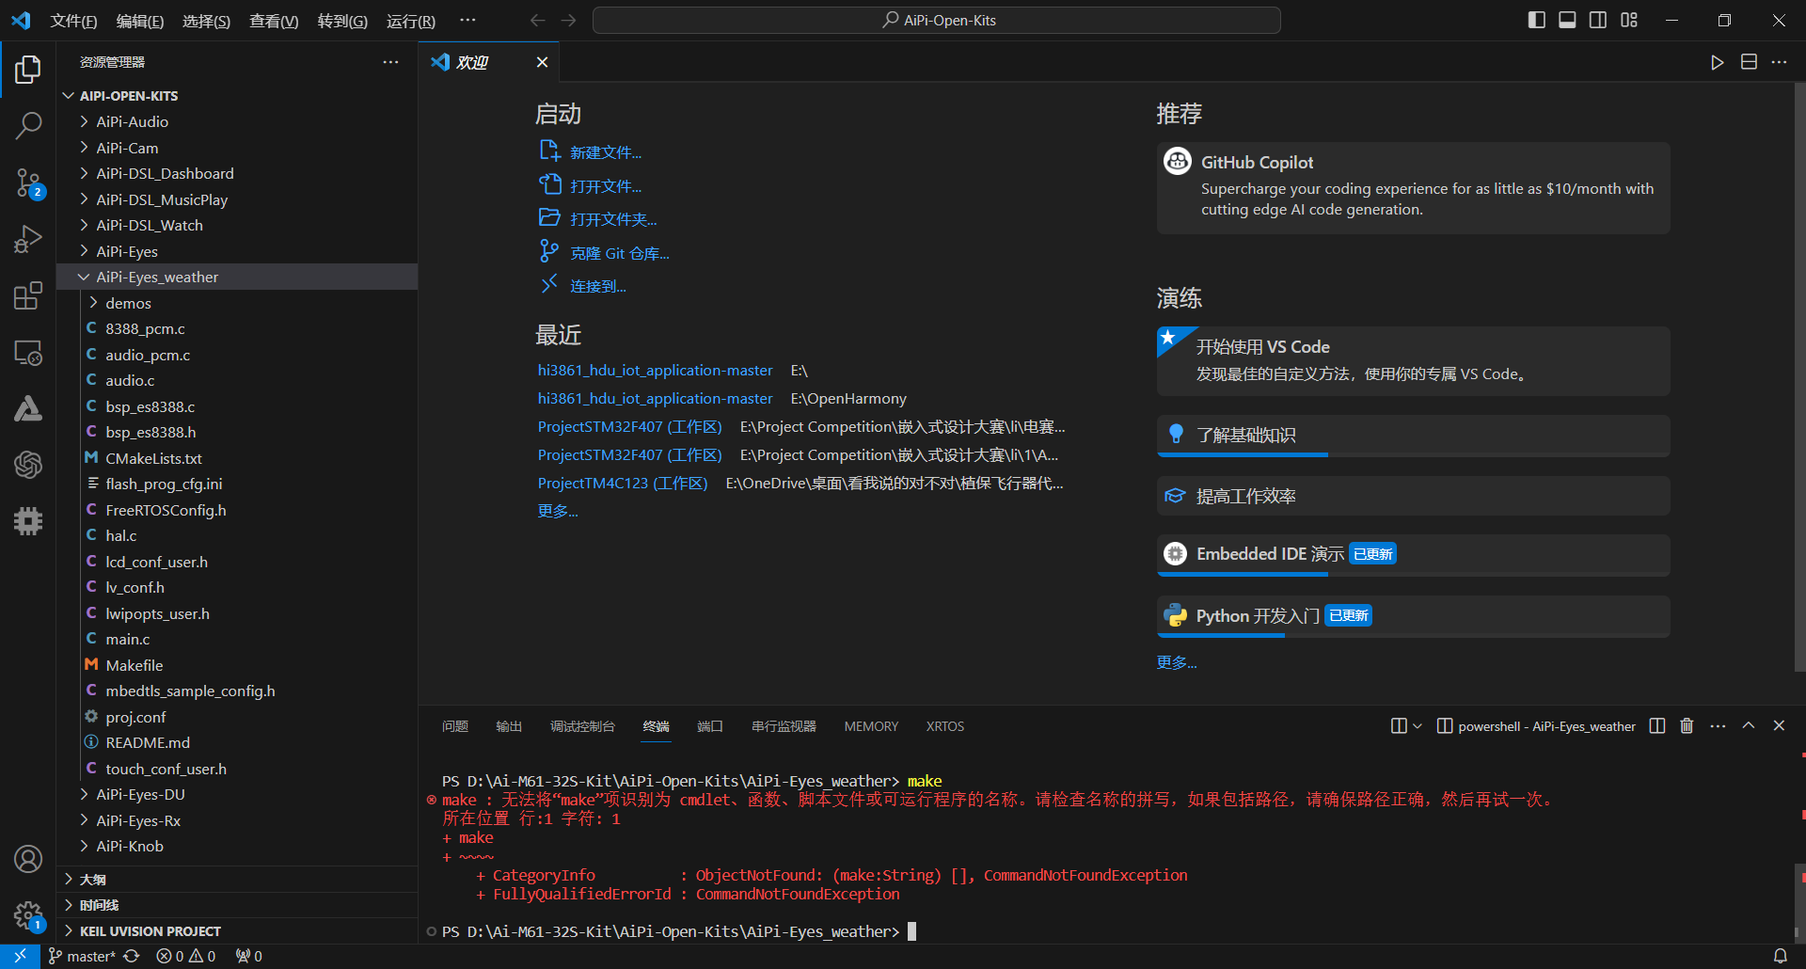The height and width of the screenshot is (969, 1806).
Task: Open the GitHub Copilot recommendation card
Action: pyautogui.click(x=1413, y=188)
